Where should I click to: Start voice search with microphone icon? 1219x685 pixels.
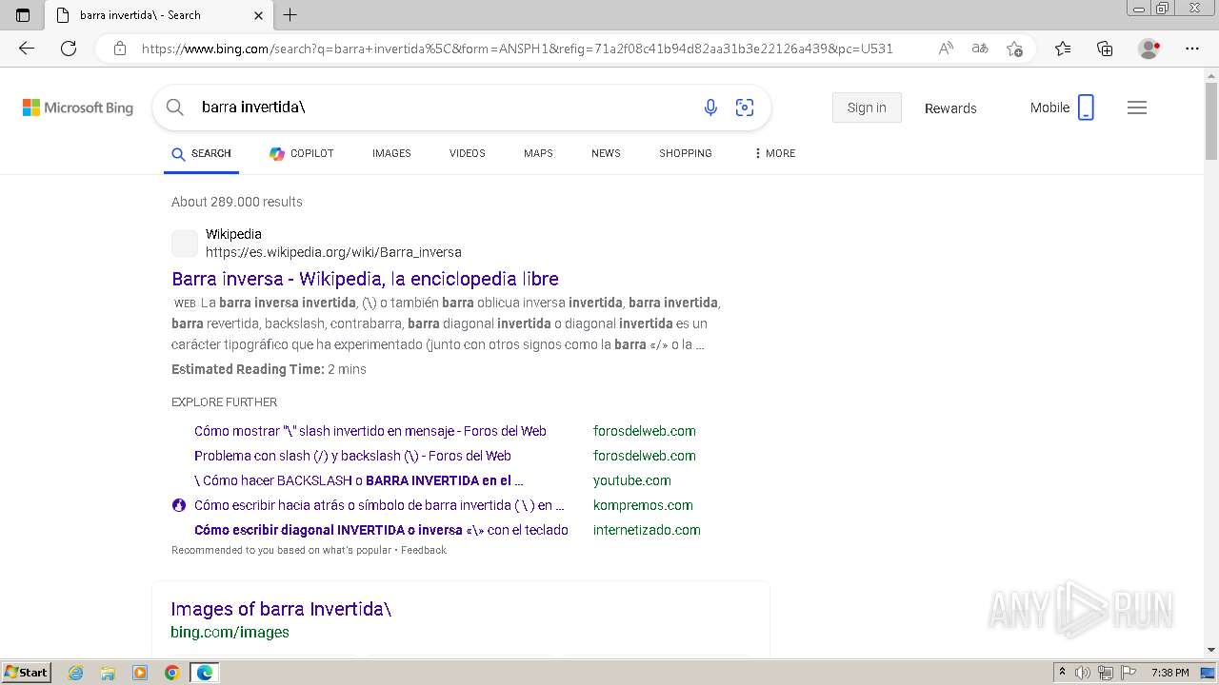pyautogui.click(x=710, y=108)
